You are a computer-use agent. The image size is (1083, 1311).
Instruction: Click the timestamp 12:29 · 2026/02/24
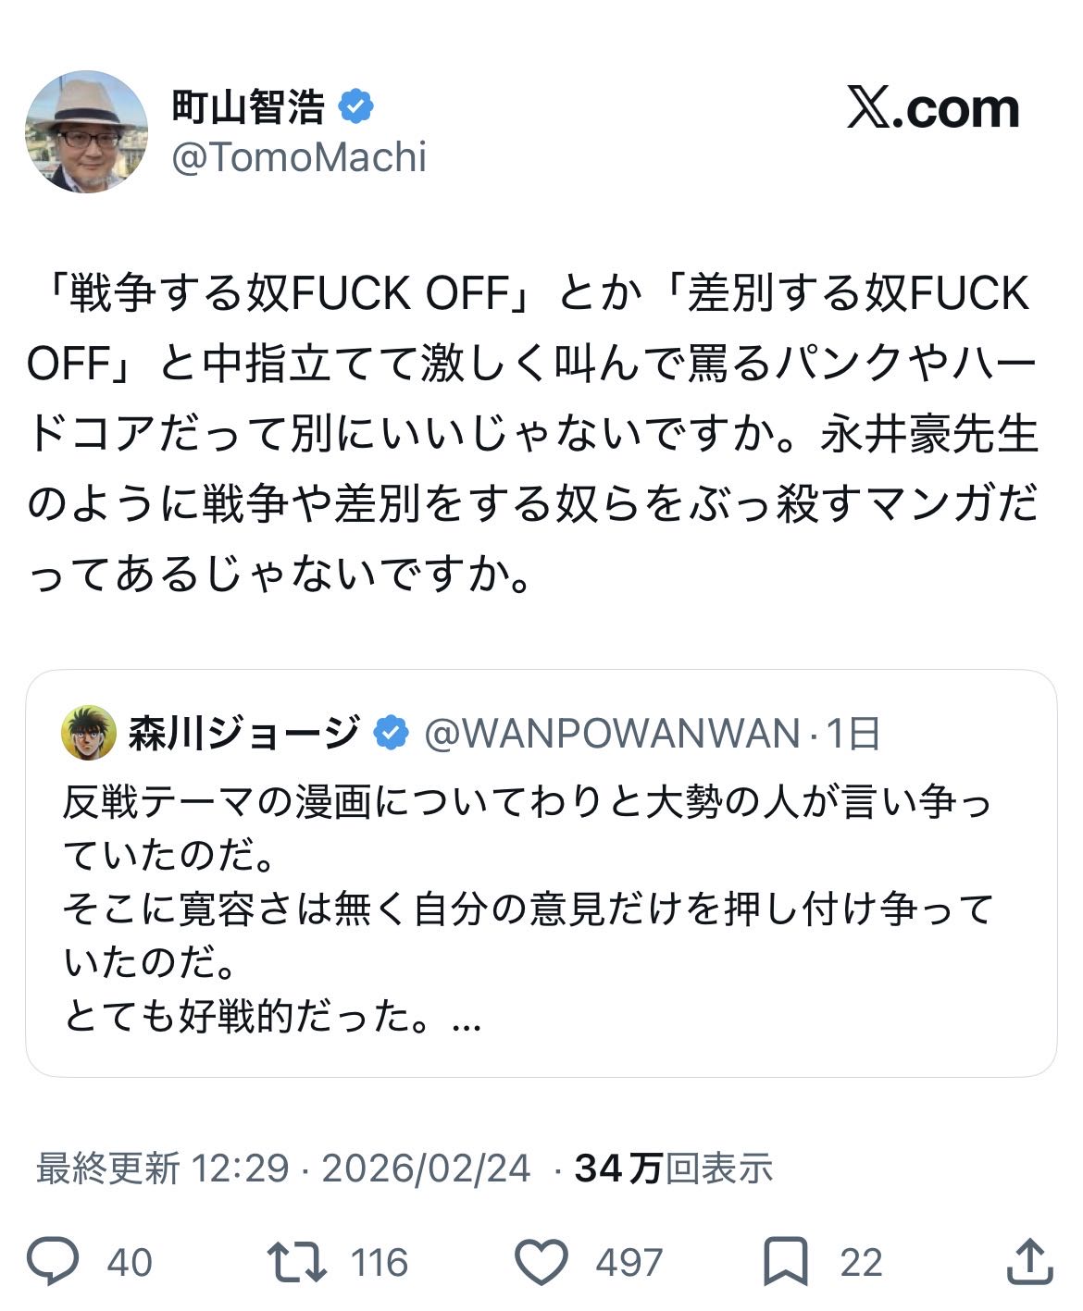tap(361, 1169)
